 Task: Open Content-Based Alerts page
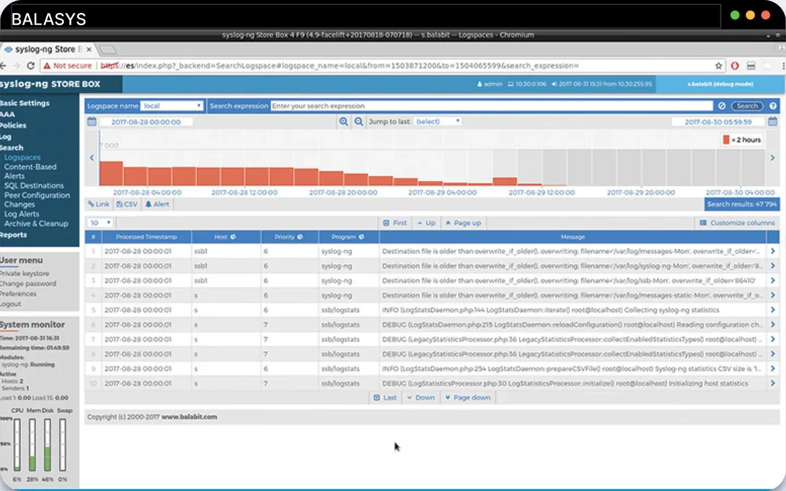[30, 171]
